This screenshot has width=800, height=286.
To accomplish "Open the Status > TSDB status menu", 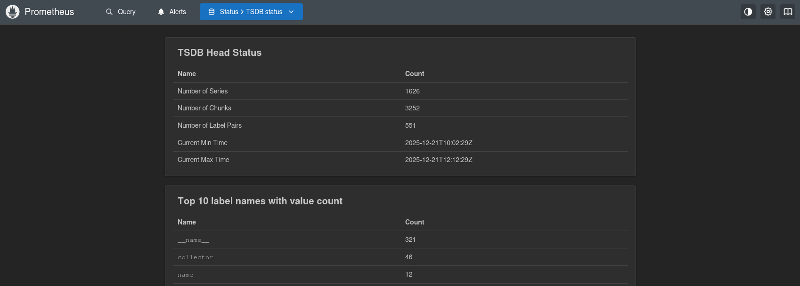I will click(251, 12).
